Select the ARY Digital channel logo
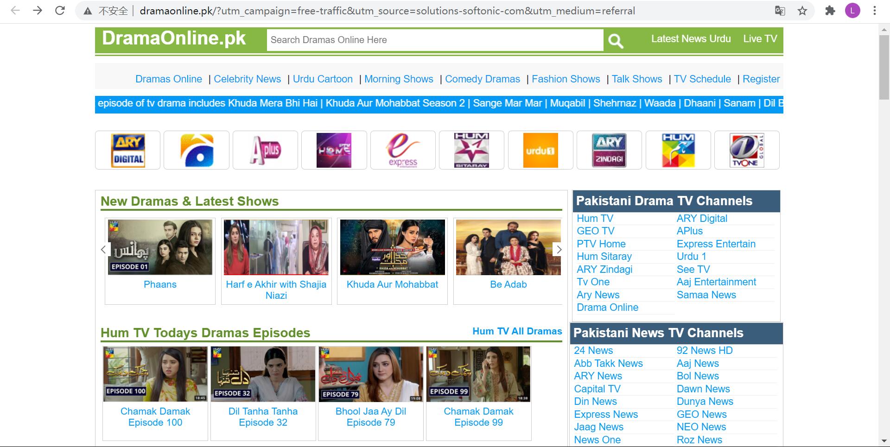890x447 pixels. 127,150
